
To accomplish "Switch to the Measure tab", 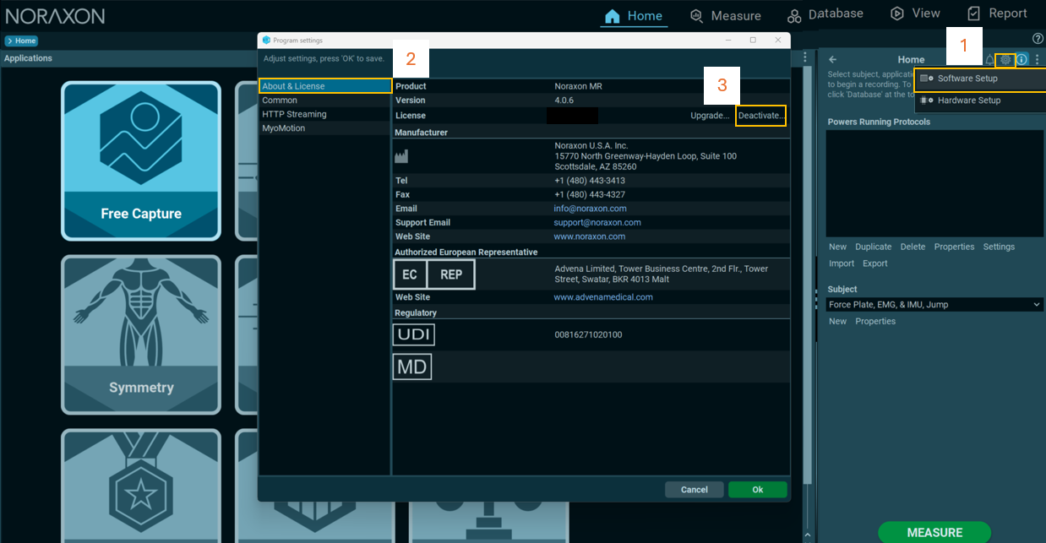I will pyautogui.click(x=725, y=15).
